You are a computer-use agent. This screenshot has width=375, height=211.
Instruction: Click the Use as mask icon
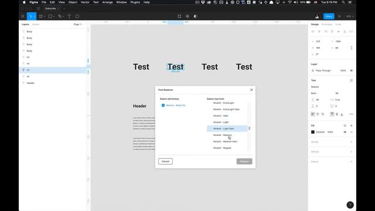point(195,16)
